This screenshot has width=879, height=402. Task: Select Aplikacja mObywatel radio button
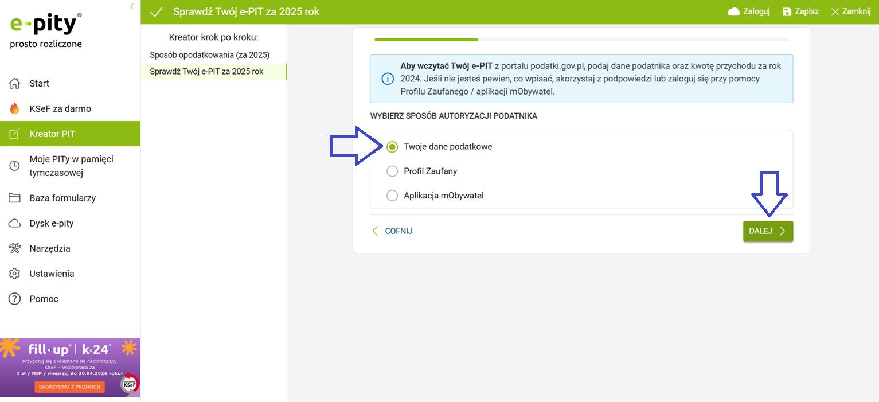tap(392, 196)
